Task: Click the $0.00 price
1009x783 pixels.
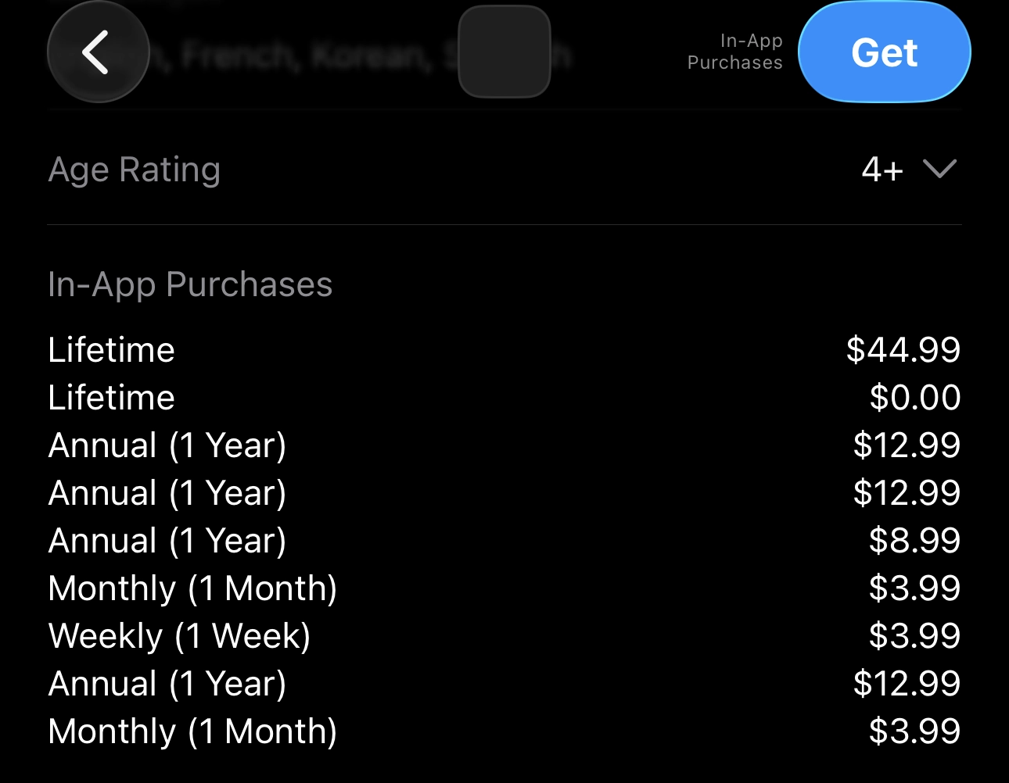Action: [x=914, y=398]
